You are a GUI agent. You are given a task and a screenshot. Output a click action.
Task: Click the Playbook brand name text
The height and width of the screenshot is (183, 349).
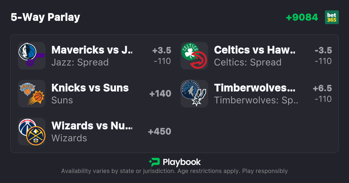[x=182, y=162]
